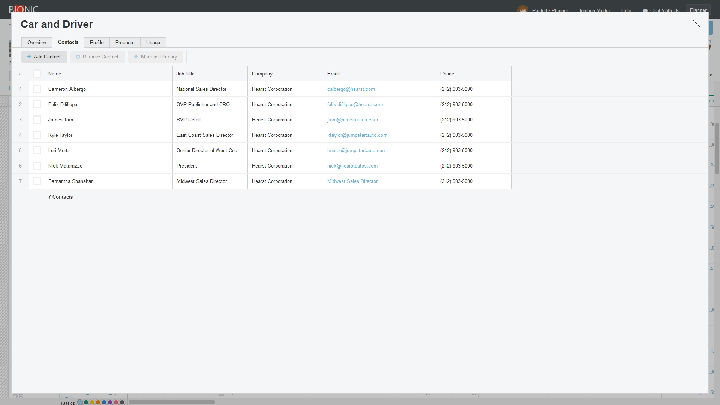Image resolution: width=720 pixels, height=405 pixels.
Task: Close the Car and Driver dialog
Action: coord(696,24)
